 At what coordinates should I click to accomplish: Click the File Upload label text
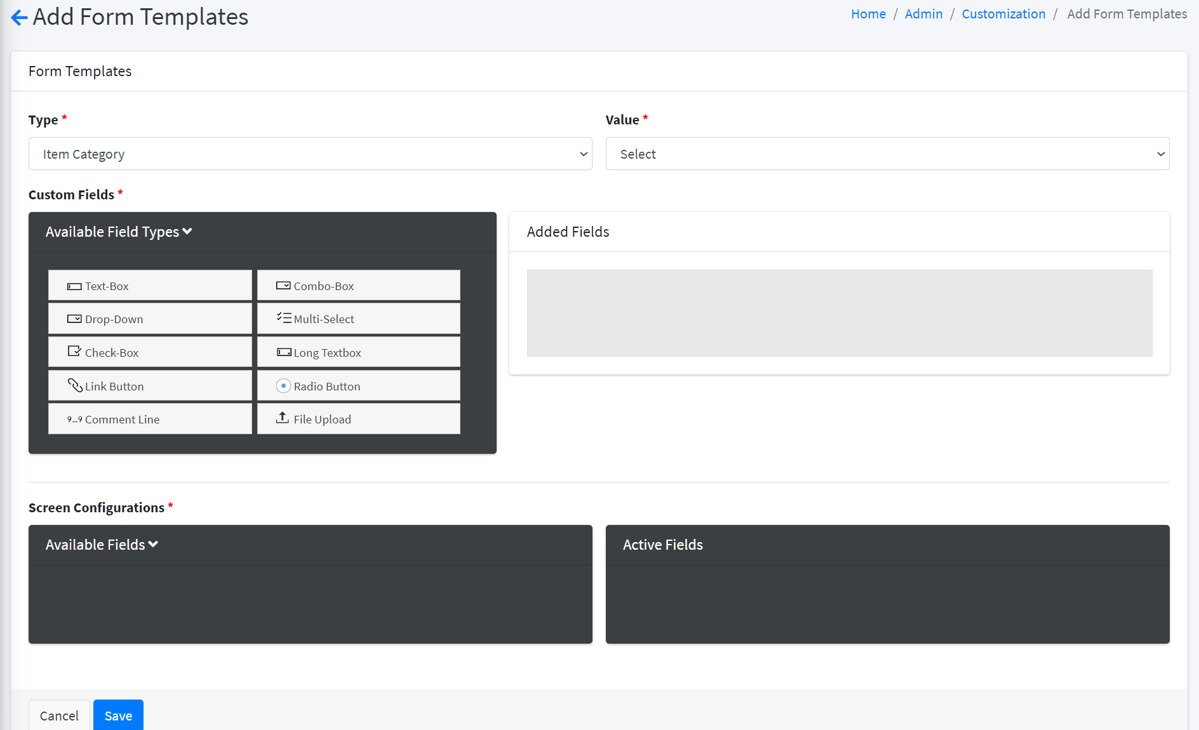coord(322,420)
